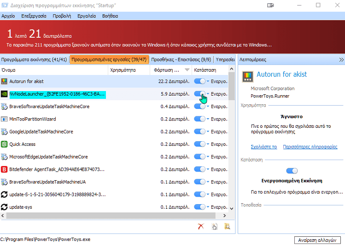The image size is (345, 246).
Task: Click the MiniToolPartitionWizard row icon
Action: pos(4,119)
